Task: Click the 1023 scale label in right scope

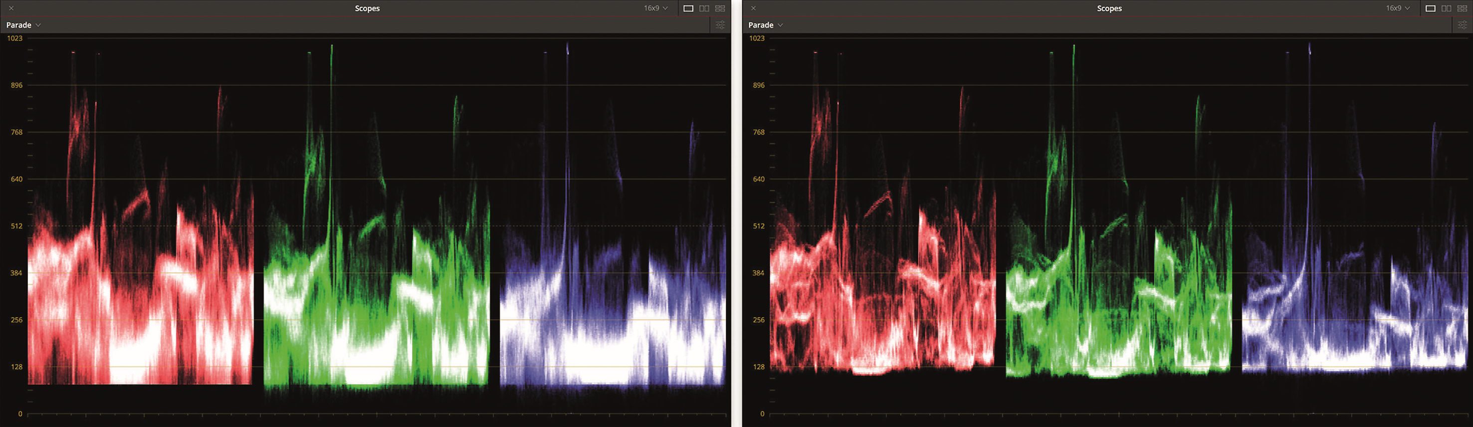Action: pyautogui.click(x=757, y=38)
